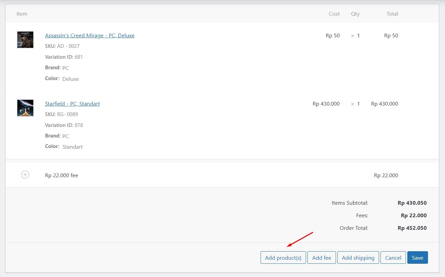Image resolution: width=445 pixels, height=277 pixels.
Task: Click the Add shipping button
Action: tap(358, 258)
